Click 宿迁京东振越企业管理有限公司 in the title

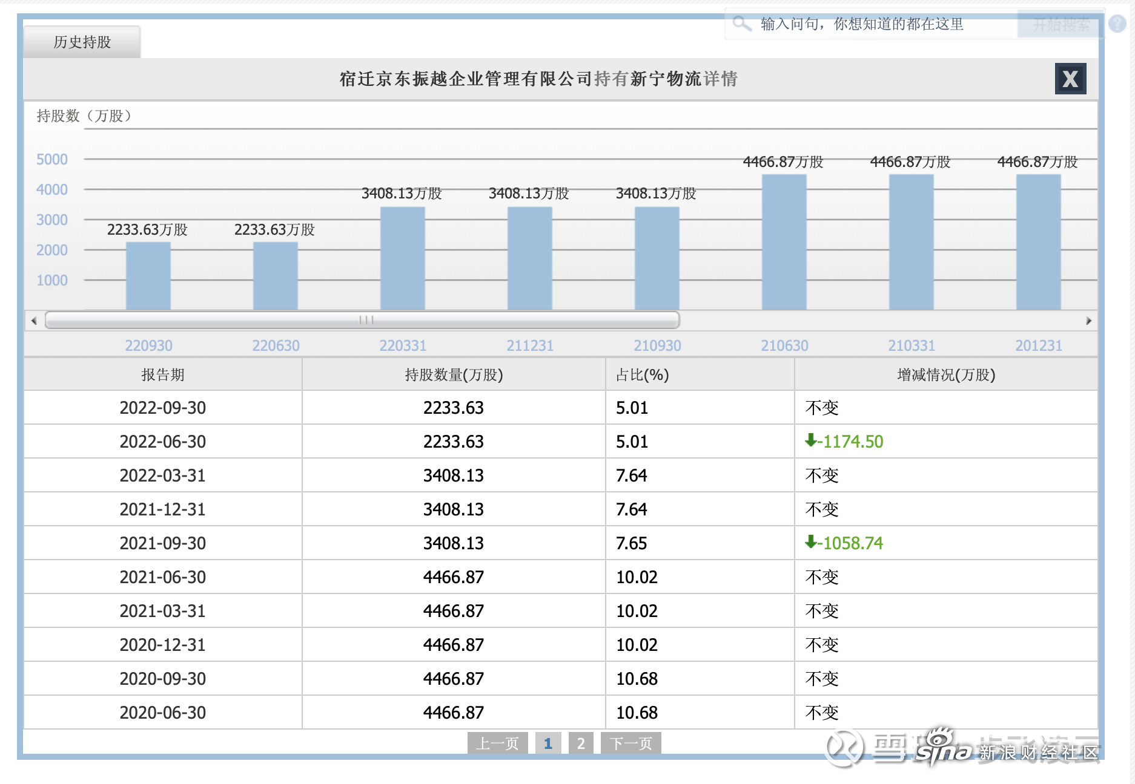point(466,79)
